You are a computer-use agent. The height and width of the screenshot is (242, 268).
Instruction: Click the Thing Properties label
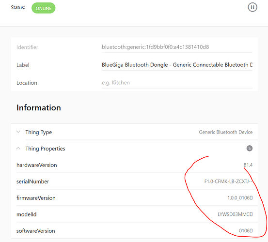coord(45,149)
